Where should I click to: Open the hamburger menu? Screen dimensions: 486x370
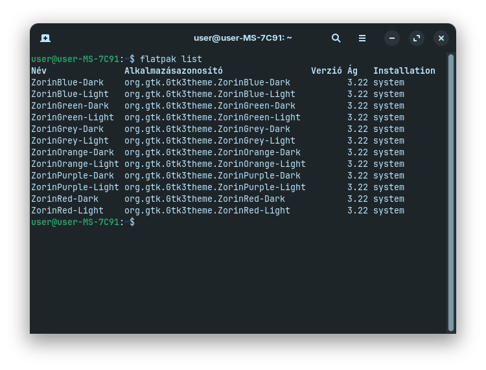tap(362, 38)
